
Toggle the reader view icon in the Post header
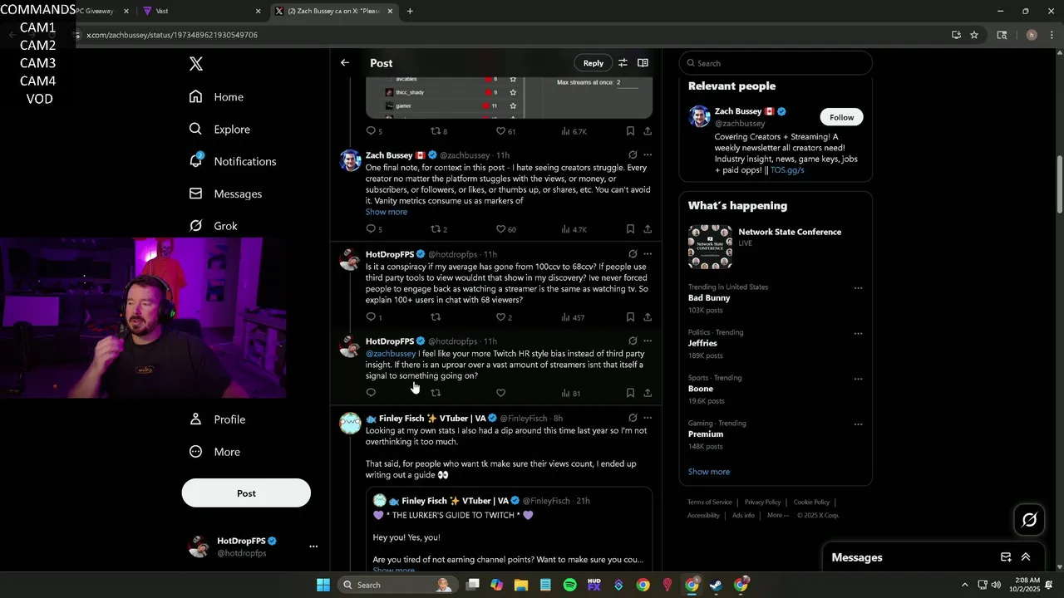[643, 63]
